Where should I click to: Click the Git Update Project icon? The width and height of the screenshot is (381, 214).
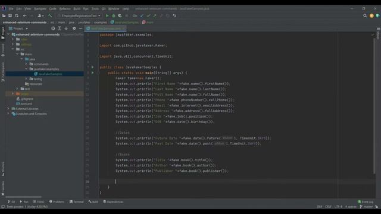click(x=142, y=16)
